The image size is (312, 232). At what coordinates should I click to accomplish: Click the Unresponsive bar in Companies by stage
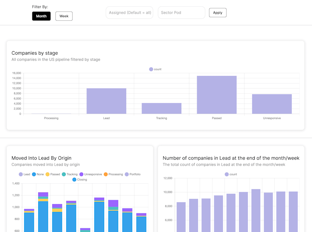coord(272,104)
